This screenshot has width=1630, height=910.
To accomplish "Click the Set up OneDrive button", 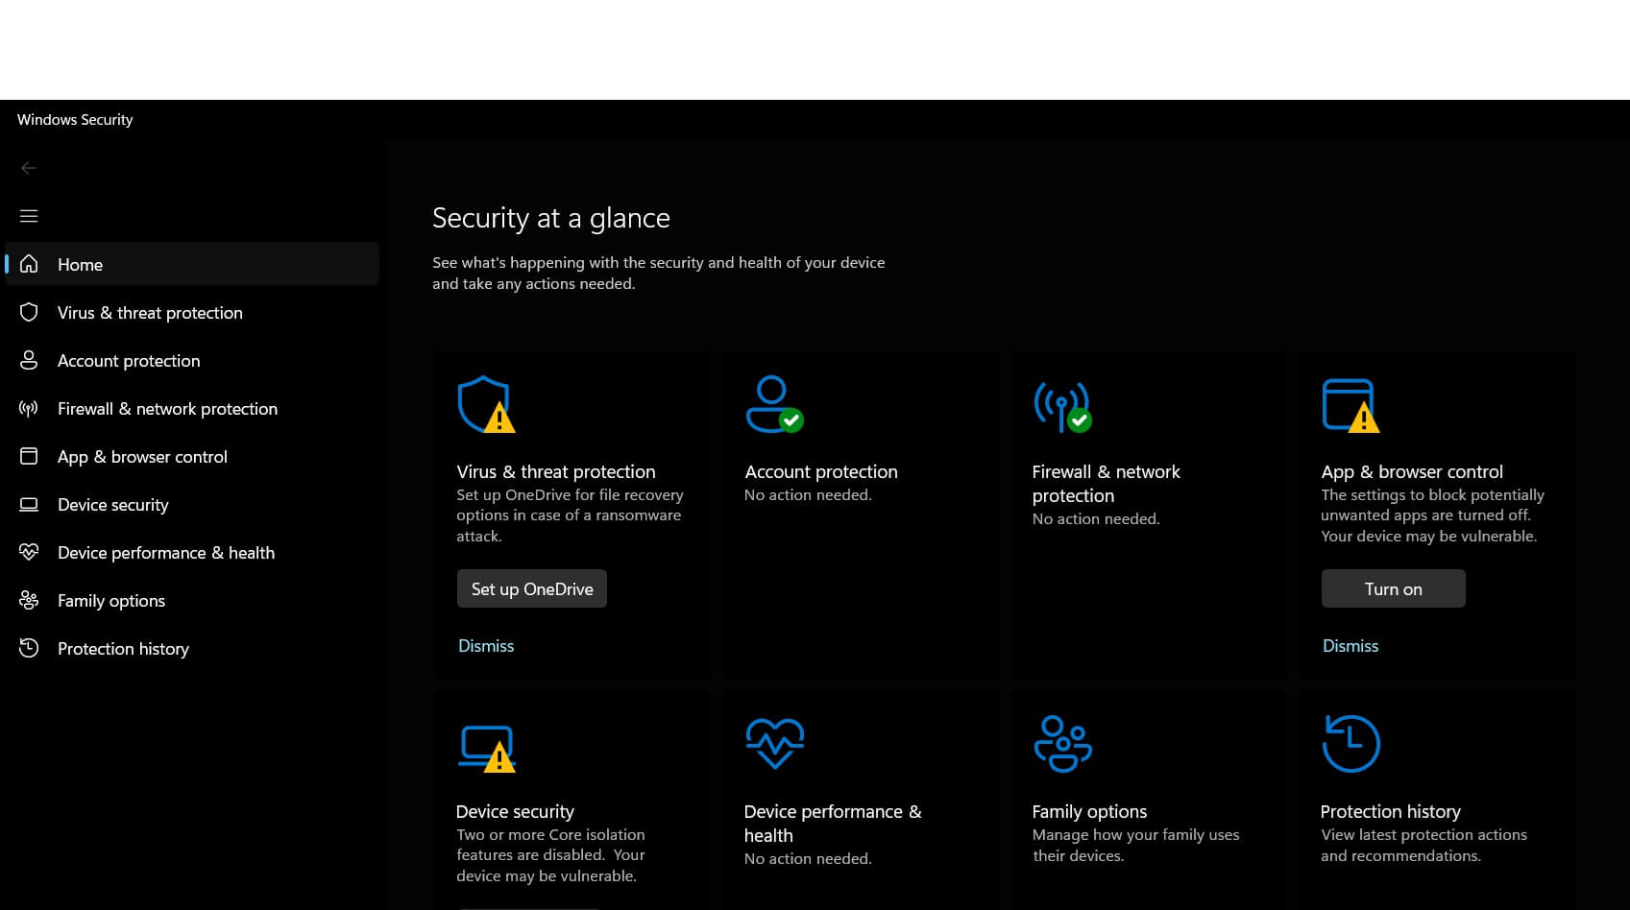I will 531,588.
